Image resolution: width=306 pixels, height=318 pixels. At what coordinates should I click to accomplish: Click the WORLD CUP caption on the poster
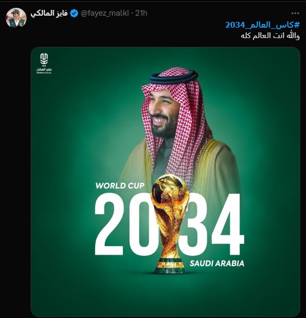coord(120,186)
